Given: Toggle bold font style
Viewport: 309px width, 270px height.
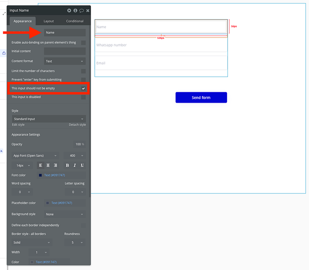Looking at the screenshot, I should click(x=67, y=165).
